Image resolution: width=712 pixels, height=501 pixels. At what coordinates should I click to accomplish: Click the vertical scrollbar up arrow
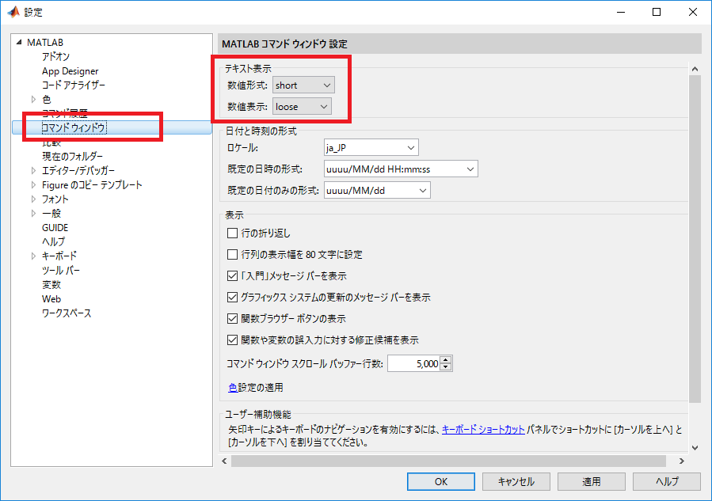point(695,69)
